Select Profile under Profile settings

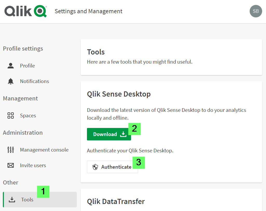pos(27,66)
